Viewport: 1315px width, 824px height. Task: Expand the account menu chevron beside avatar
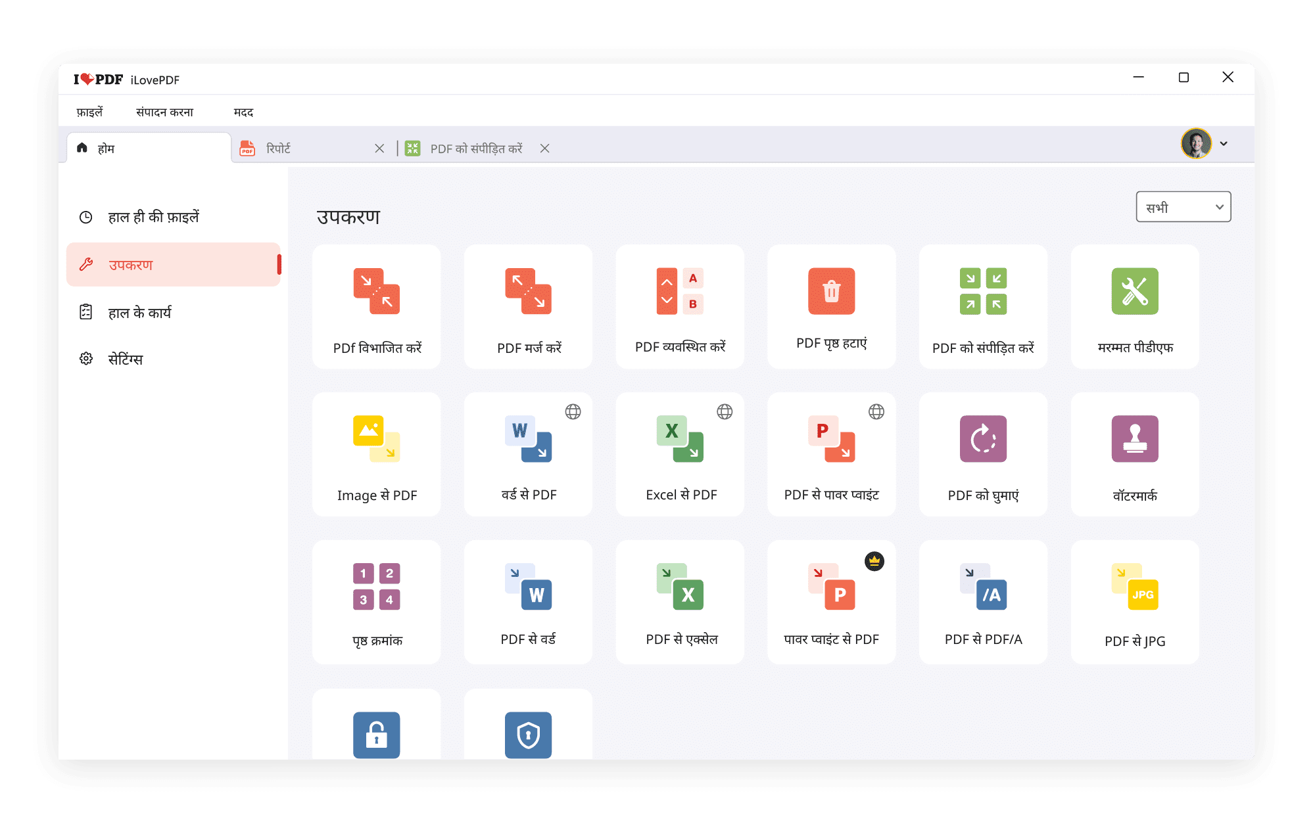1224,144
